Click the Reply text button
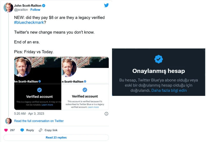The image size is (206, 142). [30, 130]
